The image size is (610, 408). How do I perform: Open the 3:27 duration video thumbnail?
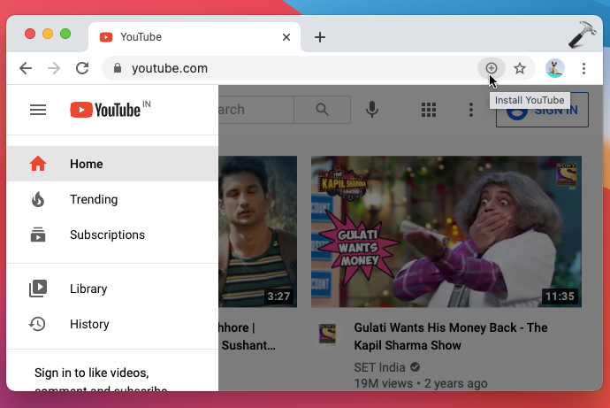(258, 232)
